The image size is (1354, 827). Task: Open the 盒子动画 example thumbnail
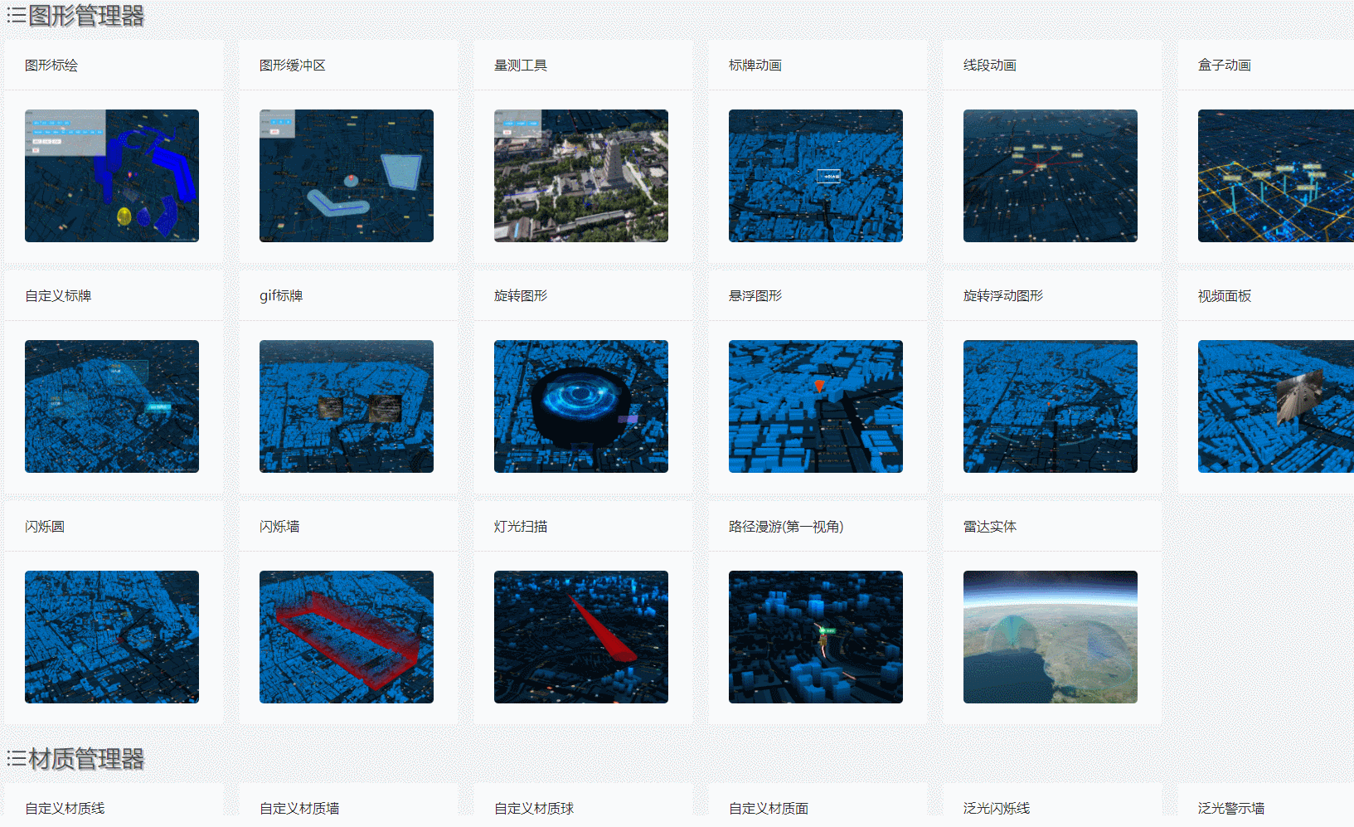1276,176
